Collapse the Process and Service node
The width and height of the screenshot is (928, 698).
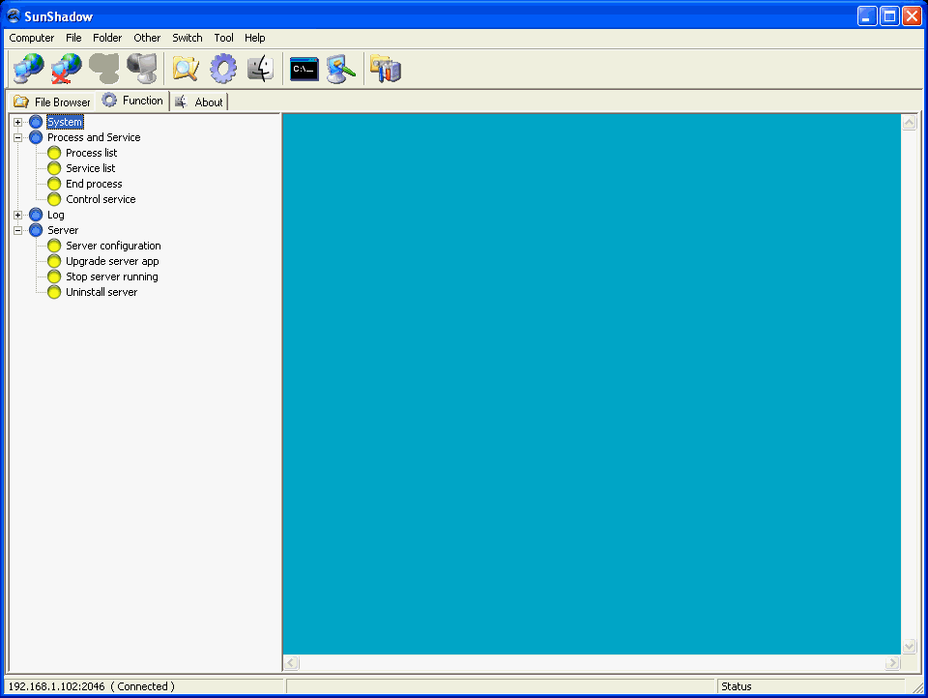pos(17,137)
